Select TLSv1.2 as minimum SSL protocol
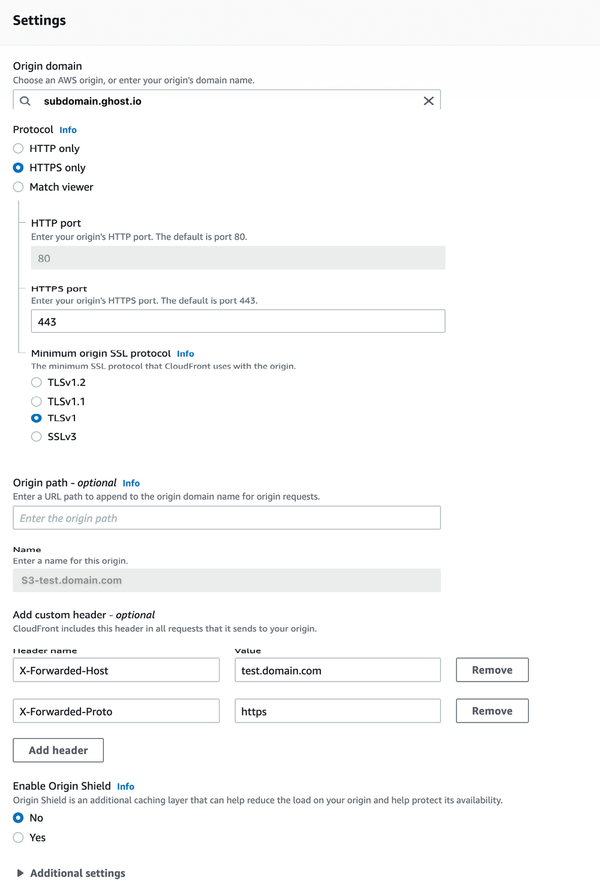 coord(37,383)
